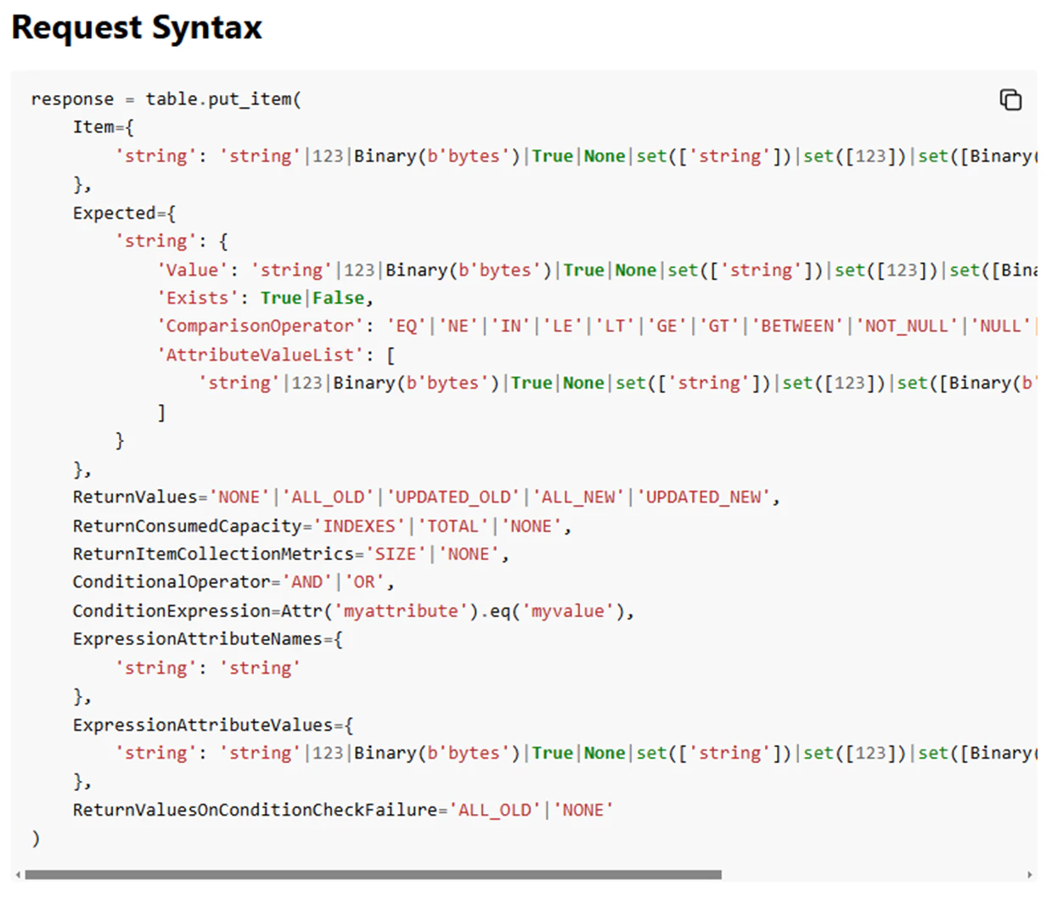
Task: Click the 'Item={' parameter text
Action: 103,126
